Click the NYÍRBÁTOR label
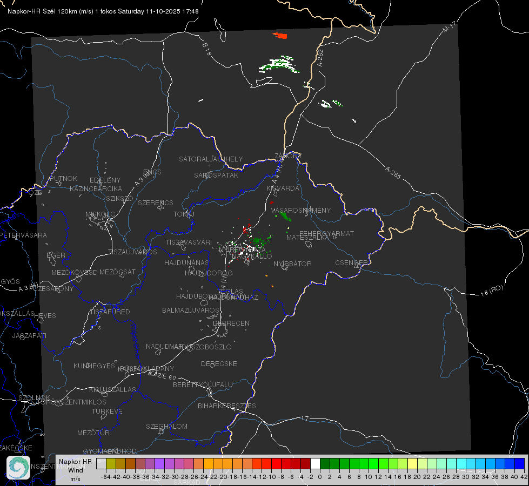 (292, 264)
